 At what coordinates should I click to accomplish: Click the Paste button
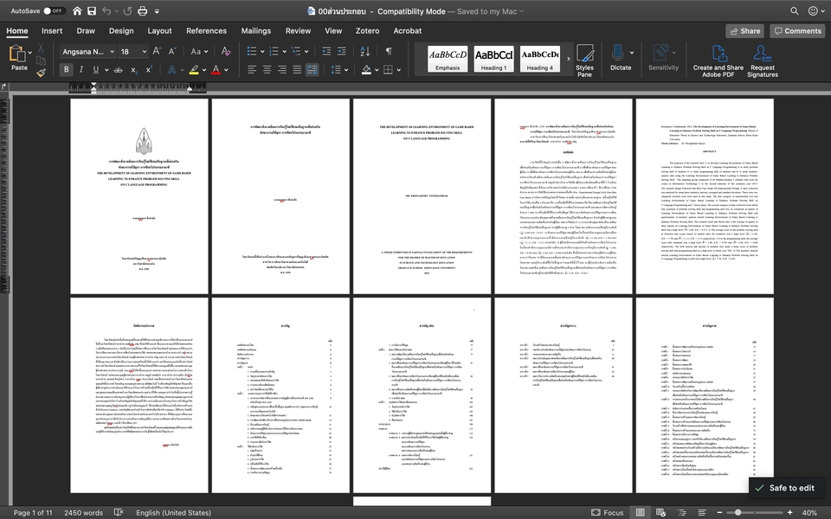tap(19, 57)
